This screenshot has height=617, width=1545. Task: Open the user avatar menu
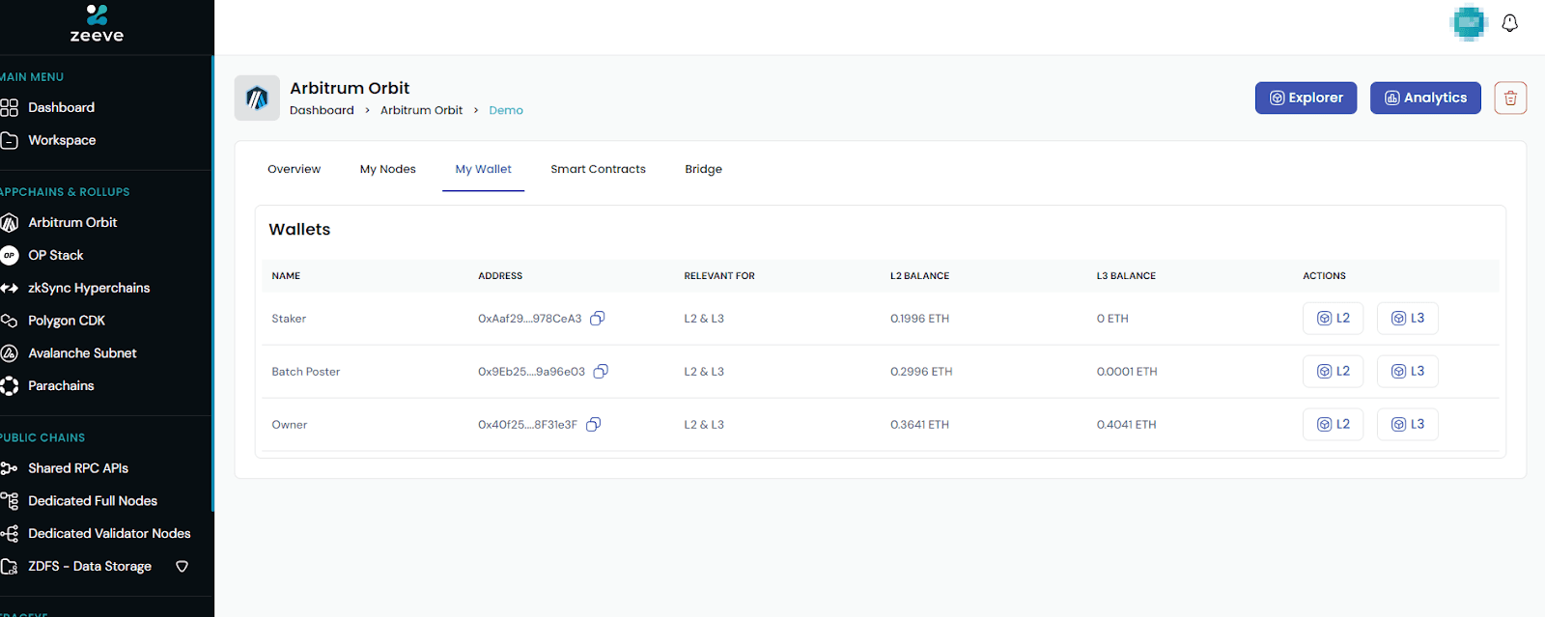tap(1468, 23)
